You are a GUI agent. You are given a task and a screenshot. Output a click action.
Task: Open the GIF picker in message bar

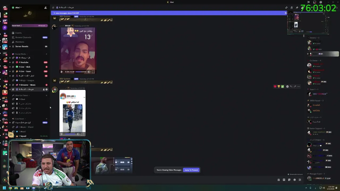point(284,180)
